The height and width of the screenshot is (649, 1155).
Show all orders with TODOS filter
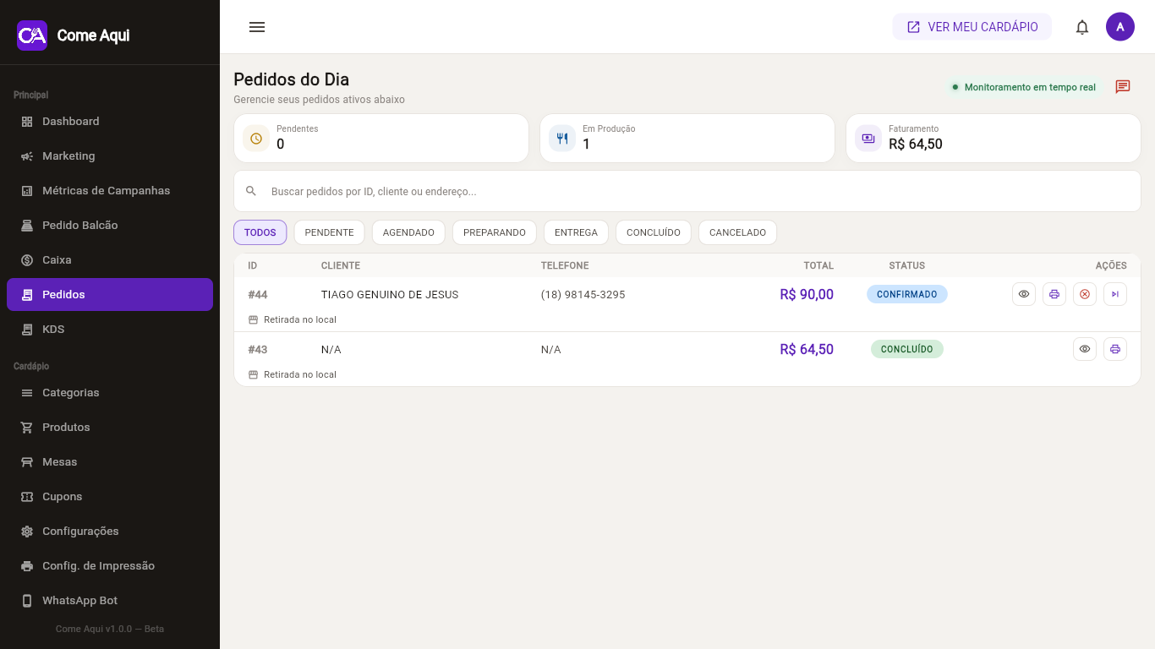tap(260, 232)
